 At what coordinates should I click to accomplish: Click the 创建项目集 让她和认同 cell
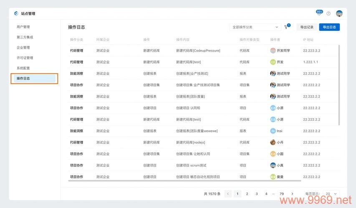click(193, 154)
